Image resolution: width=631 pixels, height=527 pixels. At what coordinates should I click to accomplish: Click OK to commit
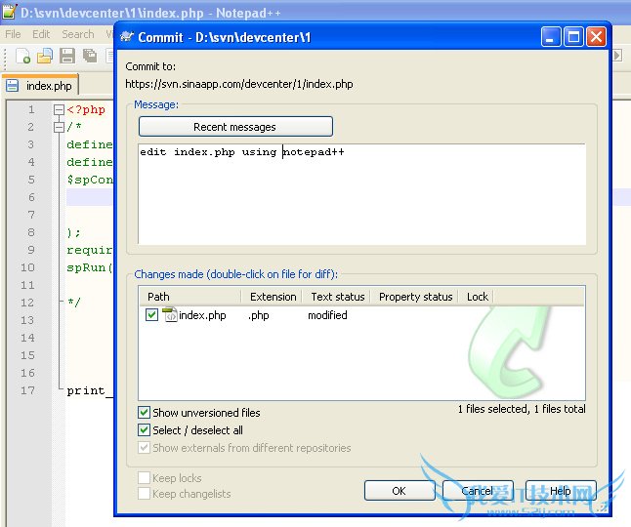coord(400,491)
